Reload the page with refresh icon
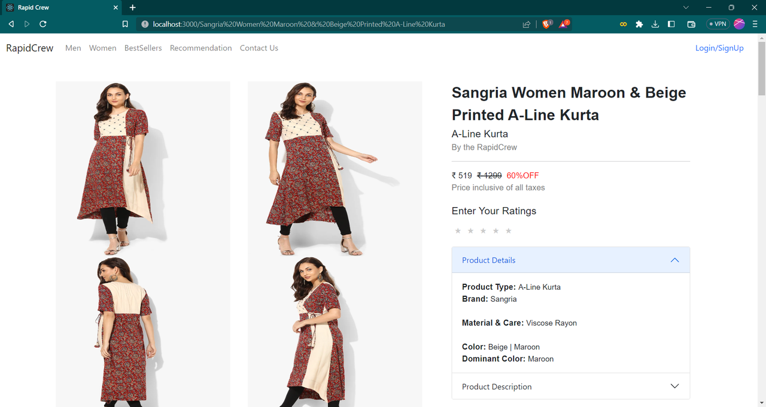The height and width of the screenshot is (407, 766). (x=43, y=24)
